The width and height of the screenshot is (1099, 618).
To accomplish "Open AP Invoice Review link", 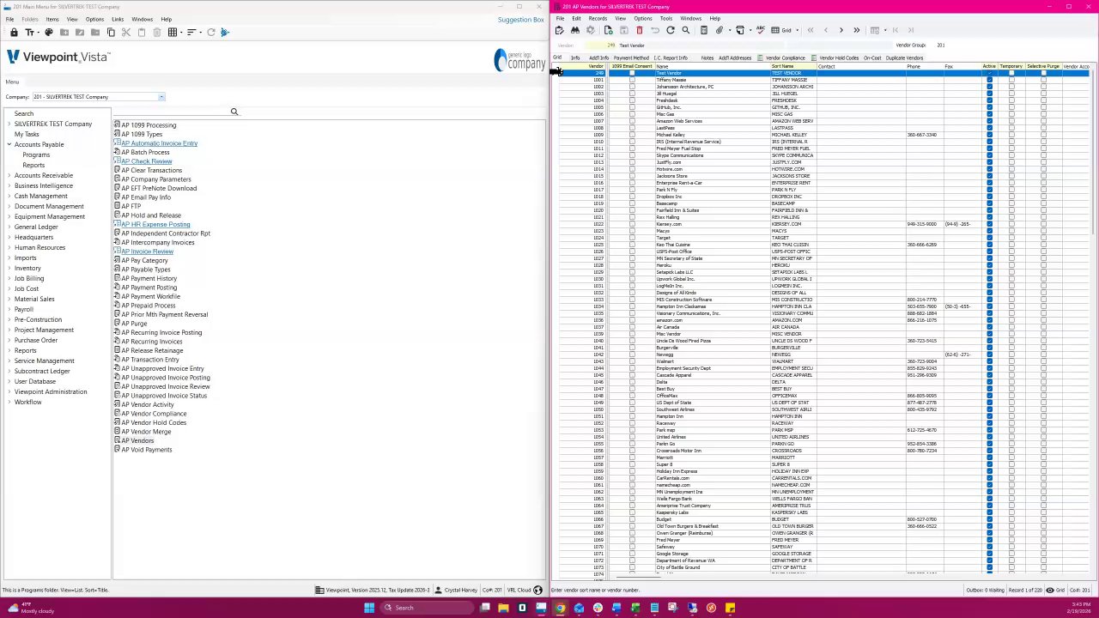I will point(147,251).
